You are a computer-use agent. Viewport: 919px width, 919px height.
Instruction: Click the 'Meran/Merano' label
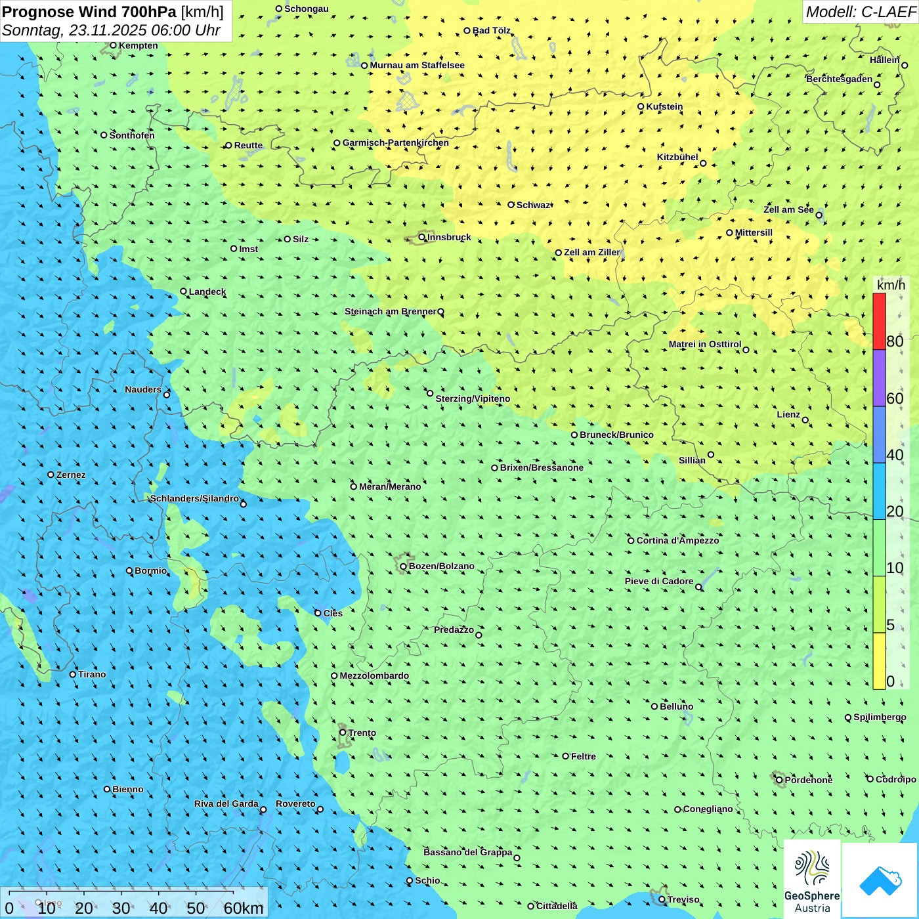(390, 486)
